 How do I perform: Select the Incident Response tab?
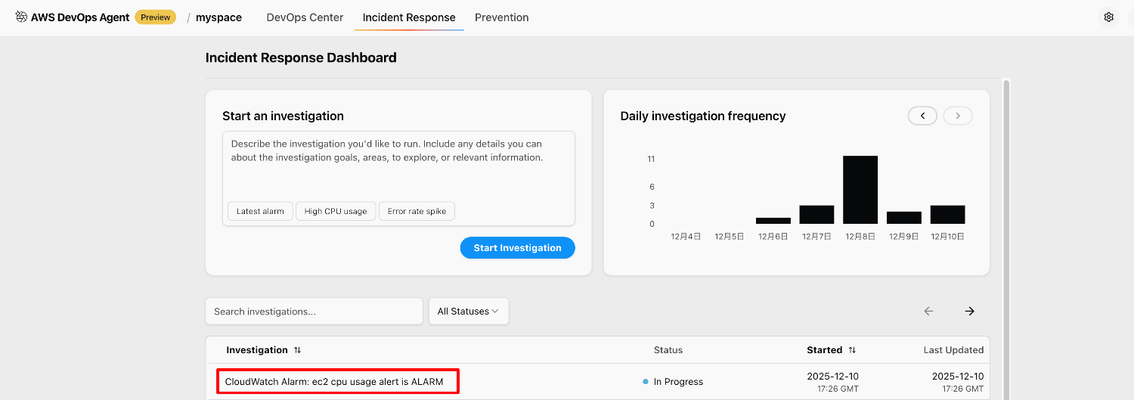(x=409, y=17)
